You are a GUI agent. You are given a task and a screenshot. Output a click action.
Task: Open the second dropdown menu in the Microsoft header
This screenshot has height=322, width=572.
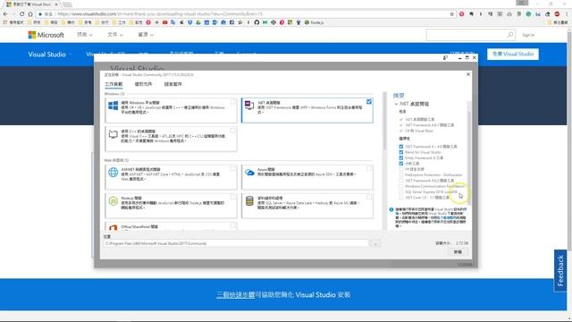[x=115, y=34]
